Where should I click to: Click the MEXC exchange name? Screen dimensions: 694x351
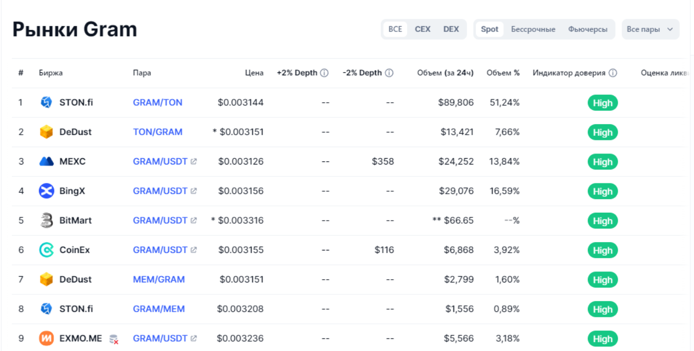coord(72,161)
